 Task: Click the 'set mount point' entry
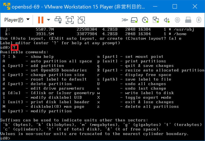click(x=144, y=57)
